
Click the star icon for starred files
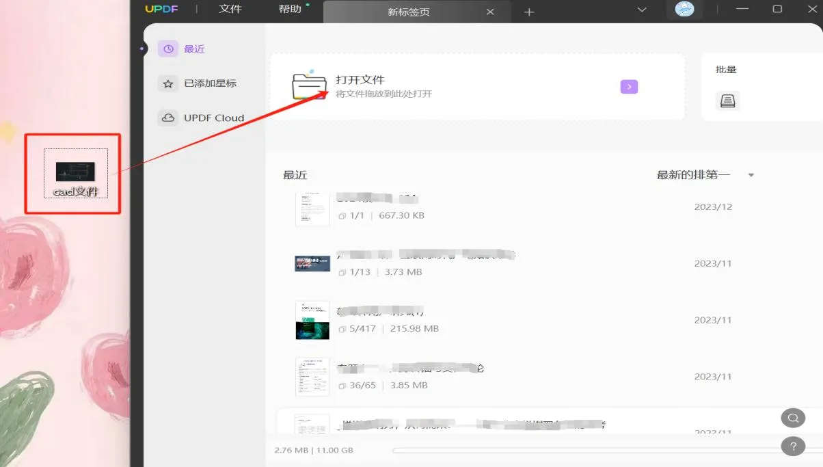click(x=167, y=83)
